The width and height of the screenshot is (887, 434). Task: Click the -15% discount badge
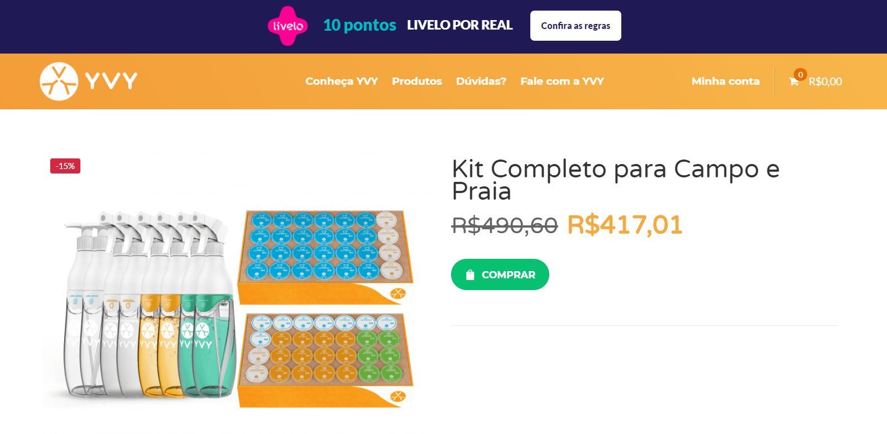tap(65, 166)
